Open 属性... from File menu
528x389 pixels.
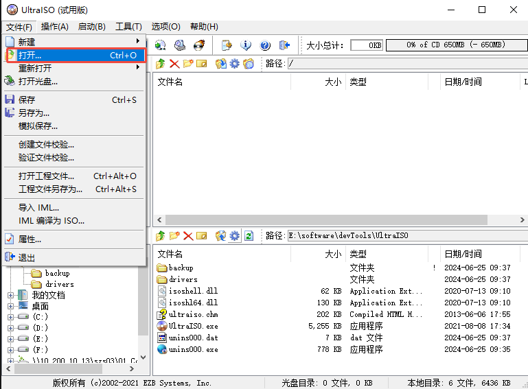[74, 239]
